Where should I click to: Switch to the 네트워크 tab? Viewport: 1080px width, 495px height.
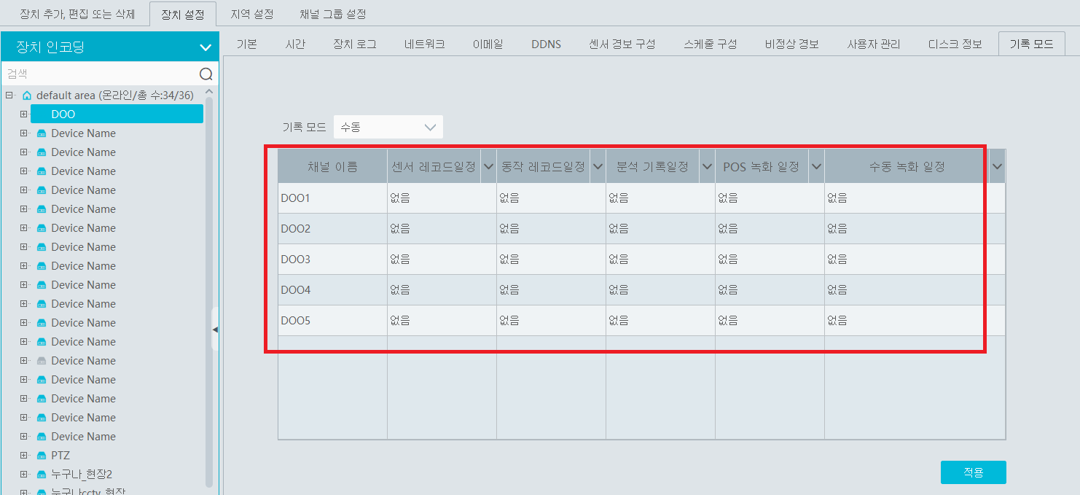424,44
